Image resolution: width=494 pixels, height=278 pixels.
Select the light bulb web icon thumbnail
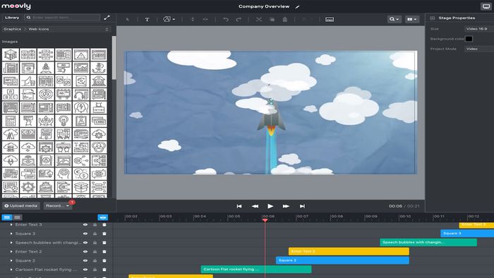64,121
